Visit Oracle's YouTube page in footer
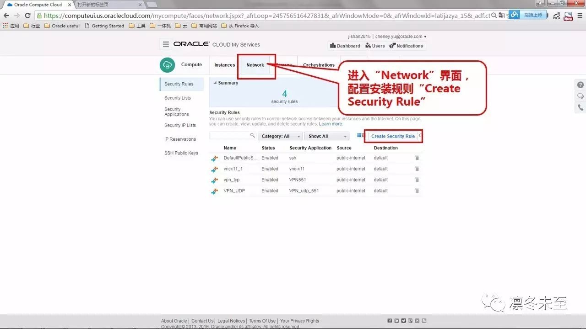The width and height of the screenshot is (586, 329). click(x=417, y=321)
